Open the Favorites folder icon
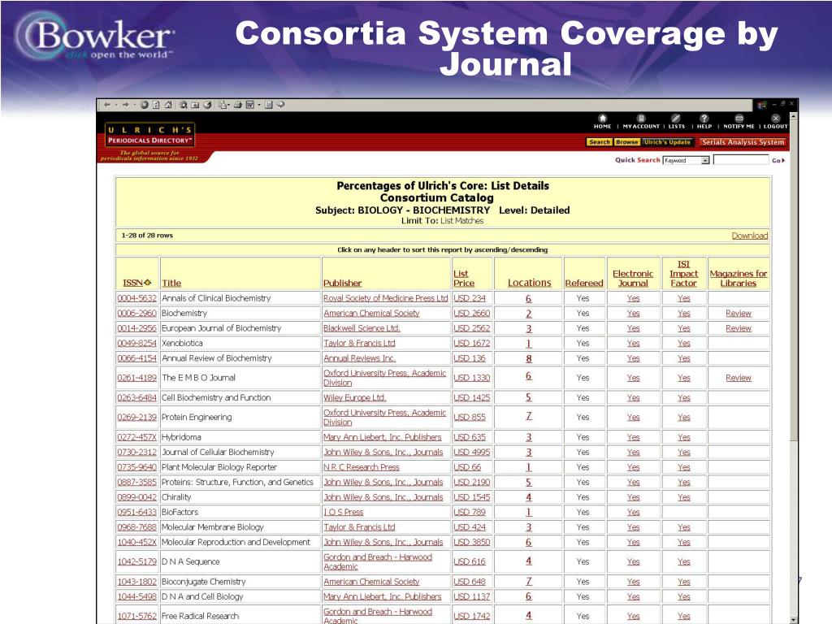Image resolution: width=832 pixels, height=624 pixels. tap(195, 105)
